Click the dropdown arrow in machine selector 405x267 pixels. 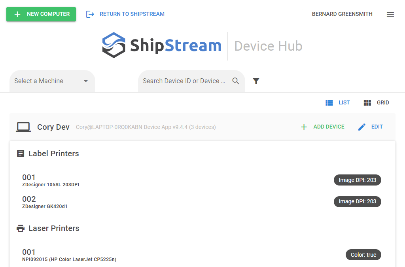(x=86, y=81)
